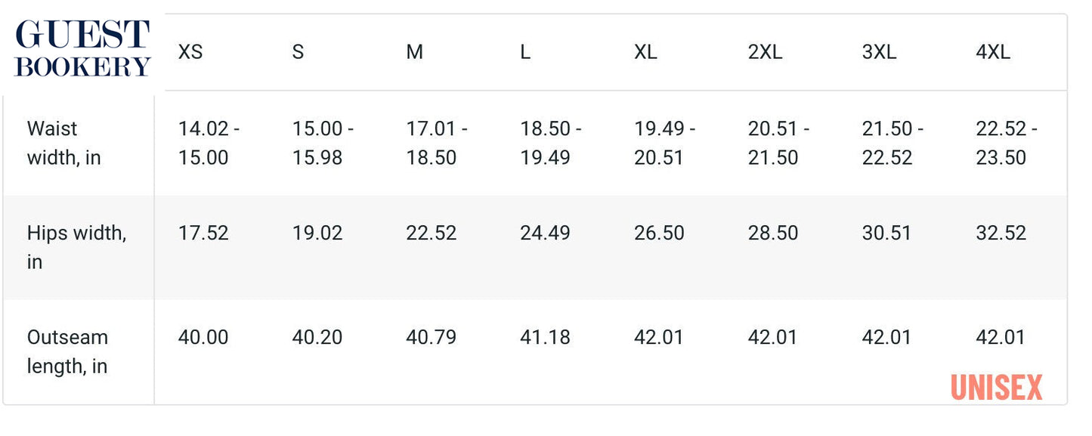Click the 41.18 outseam length cell
The image size is (1092, 436).
pos(545,337)
